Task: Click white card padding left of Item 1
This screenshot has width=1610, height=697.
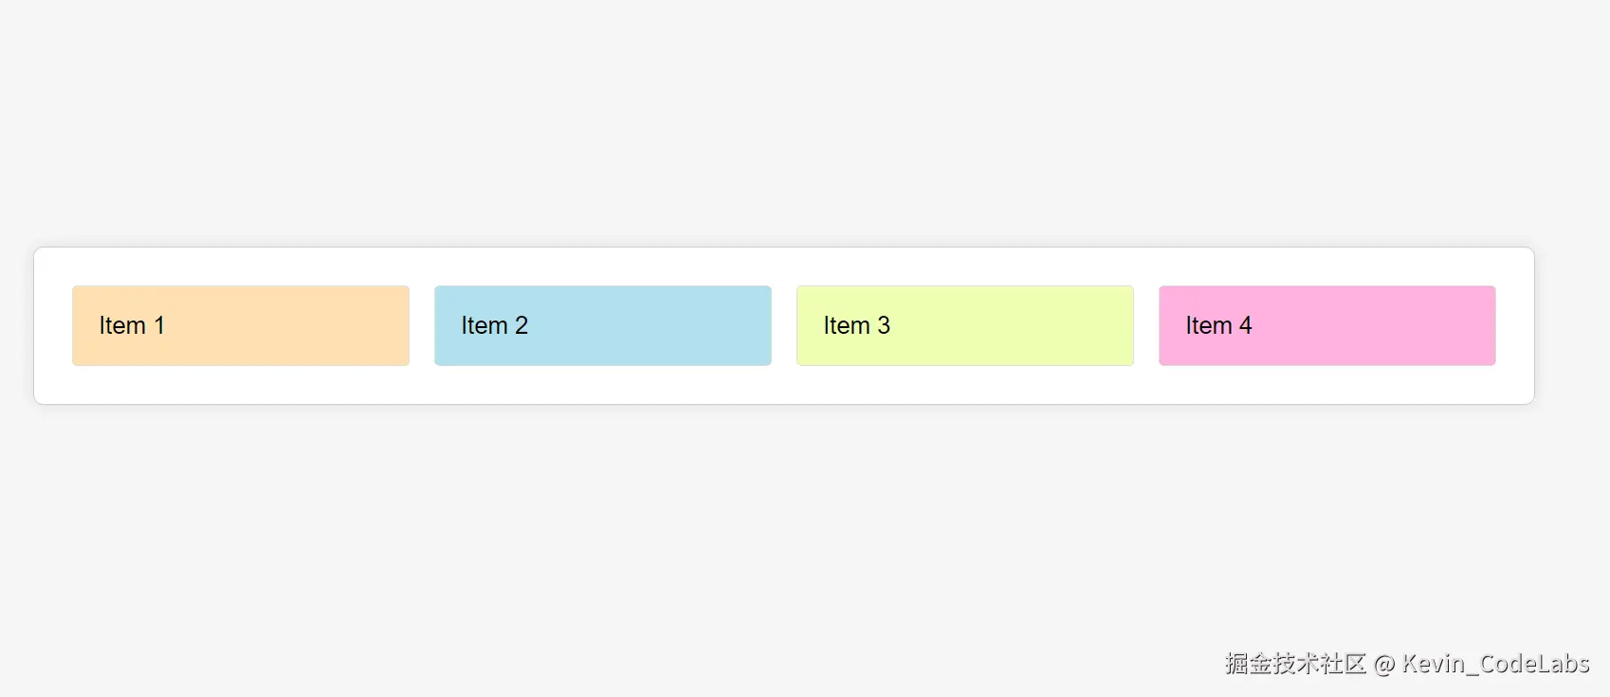Action: tap(53, 325)
